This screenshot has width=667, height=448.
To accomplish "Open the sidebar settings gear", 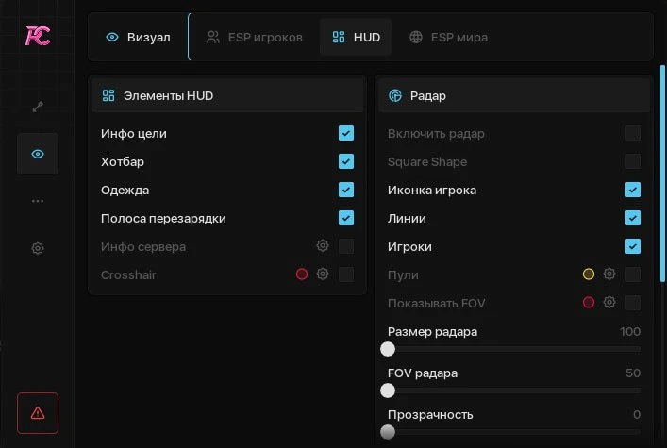I will coord(38,248).
